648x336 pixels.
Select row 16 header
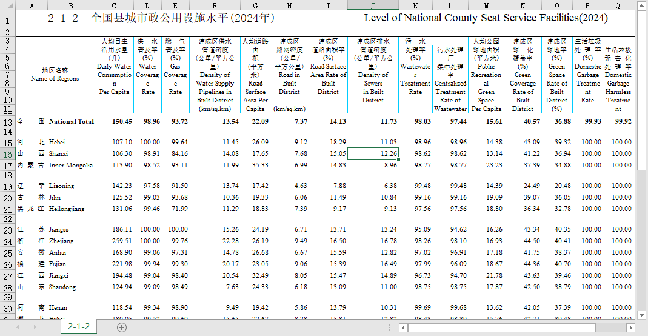point(7,154)
